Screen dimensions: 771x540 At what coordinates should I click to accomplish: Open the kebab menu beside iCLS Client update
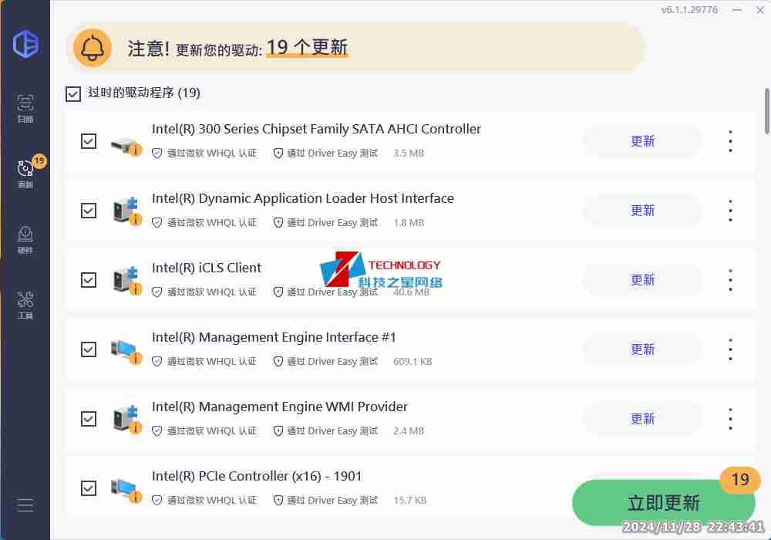[x=730, y=280]
